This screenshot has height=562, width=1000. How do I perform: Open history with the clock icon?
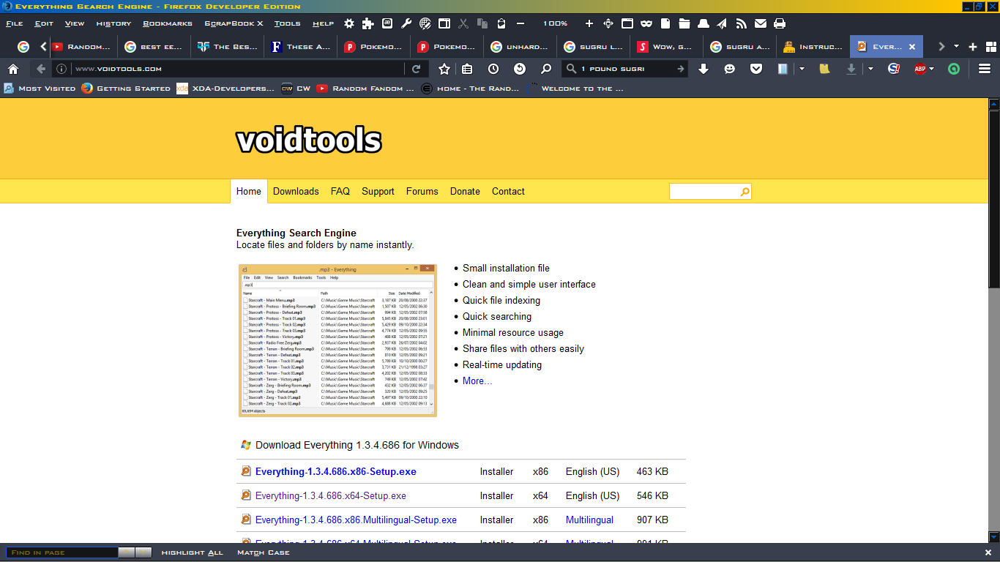pos(493,69)
